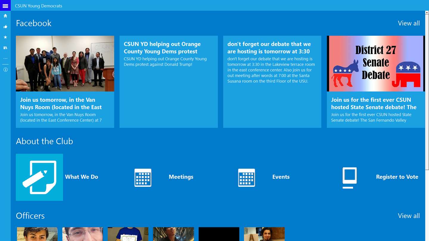Select the first officer photo
Viewport: 429px width, 241px height.
coord(37,234)
